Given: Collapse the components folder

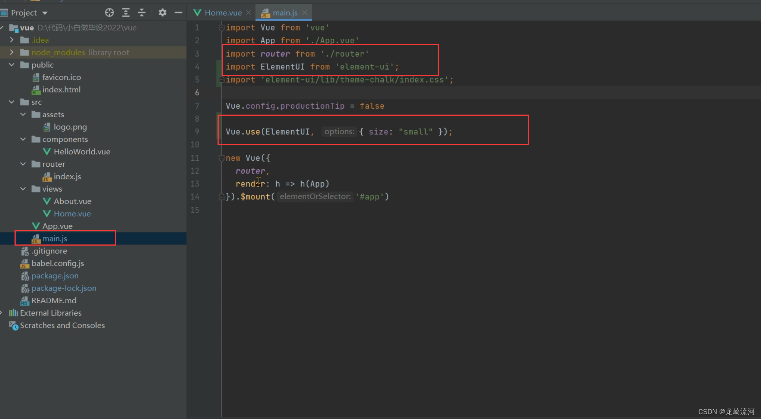Looking at the screenshot, I should click(x=23, y=139).
